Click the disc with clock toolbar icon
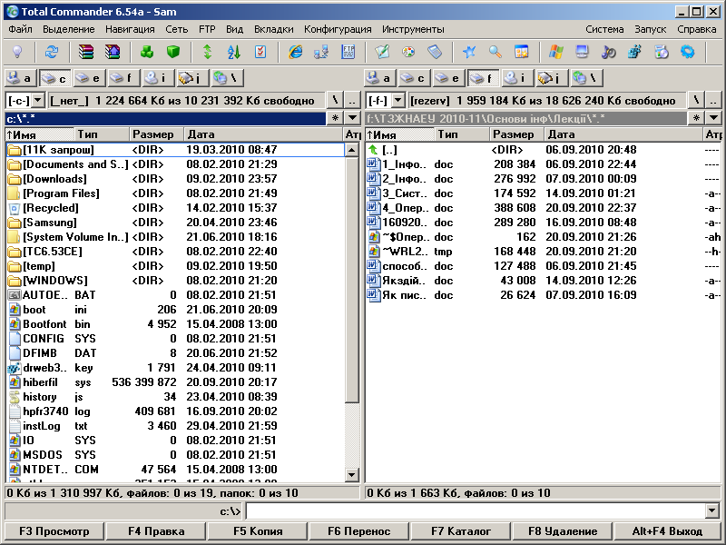726x545 pixels. 662,52
